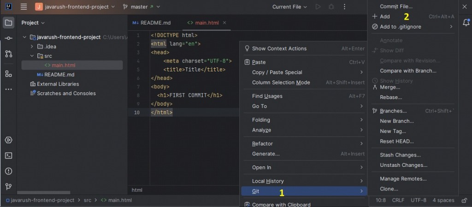Expand the Refactor submenu

click(304, 143)
